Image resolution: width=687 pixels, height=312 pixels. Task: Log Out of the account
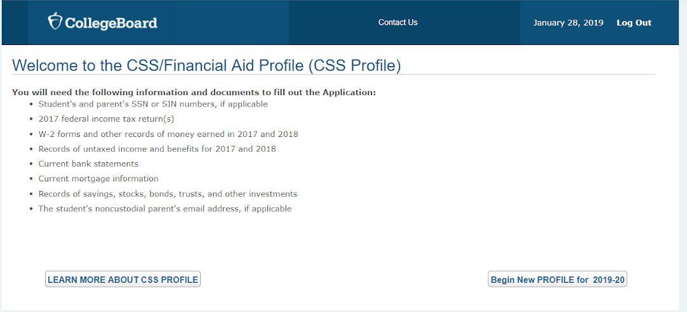[x=634, y=23]
